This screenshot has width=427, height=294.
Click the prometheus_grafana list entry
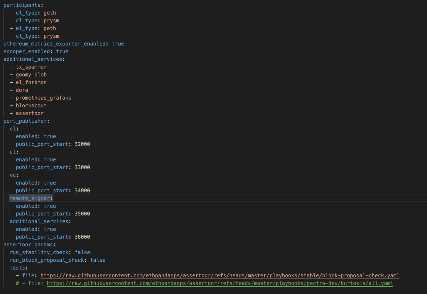(43, 98)
